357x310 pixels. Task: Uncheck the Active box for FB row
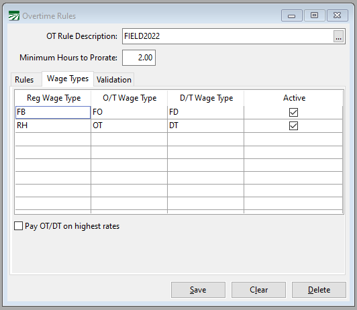[293, 112]
